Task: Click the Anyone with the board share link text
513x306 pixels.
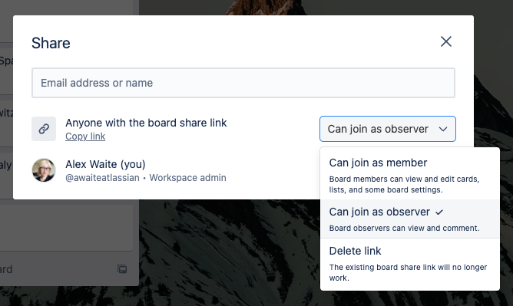Action: [x=146, y=123]
